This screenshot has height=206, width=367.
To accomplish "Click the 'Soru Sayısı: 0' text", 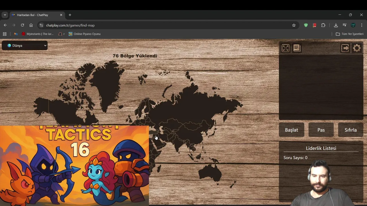I will coord(295,158).
